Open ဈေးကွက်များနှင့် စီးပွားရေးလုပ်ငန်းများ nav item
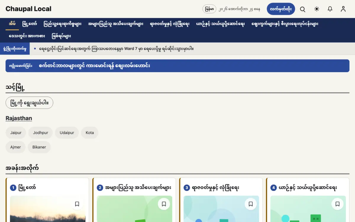 (x=285, y=24)
